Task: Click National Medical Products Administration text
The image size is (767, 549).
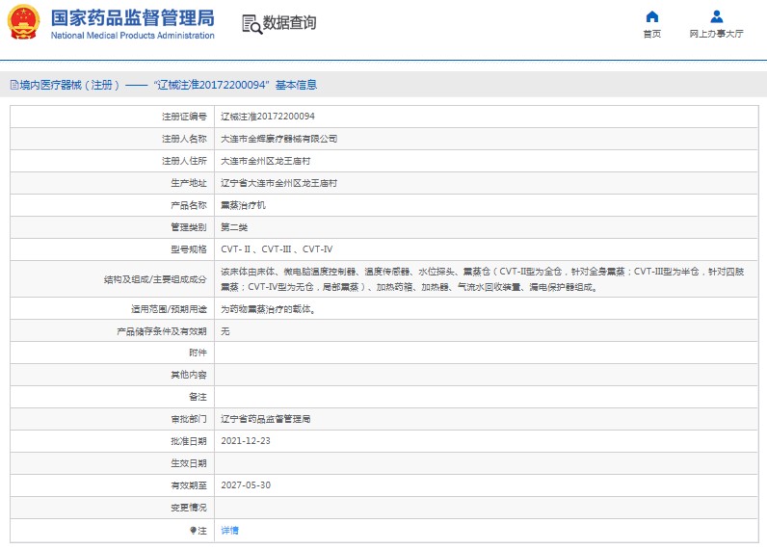Action: coord(133,36)
